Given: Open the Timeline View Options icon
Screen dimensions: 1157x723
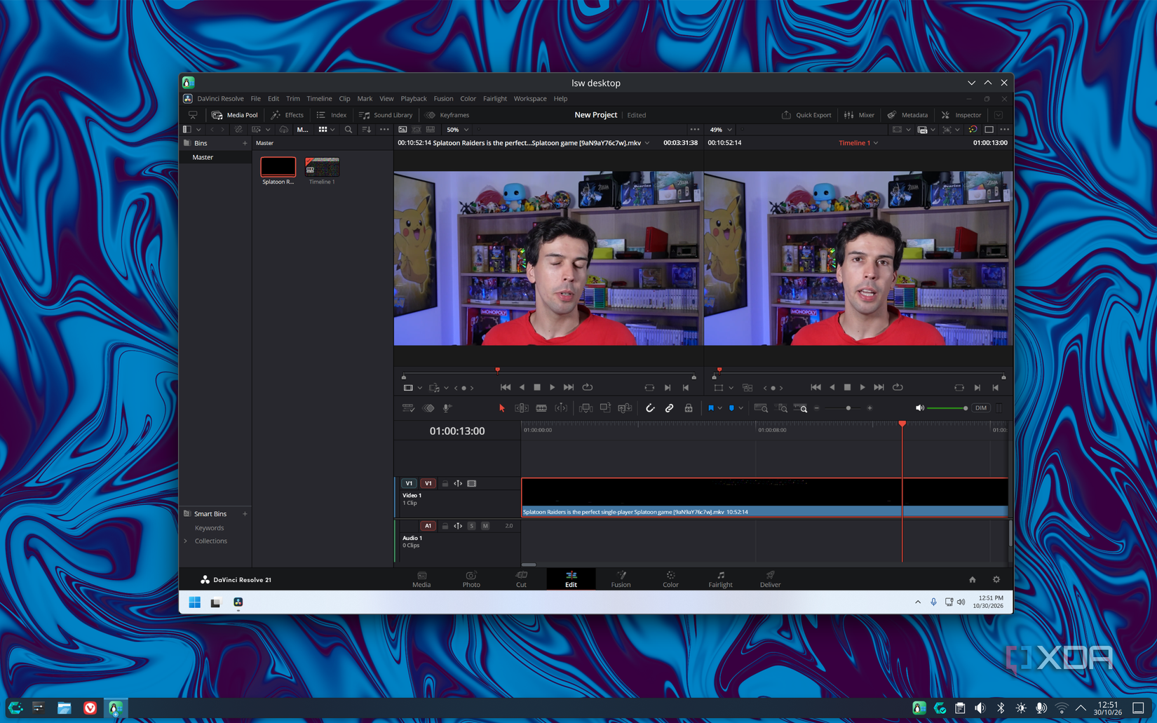Looking at the screenshot, I should 408,408.
